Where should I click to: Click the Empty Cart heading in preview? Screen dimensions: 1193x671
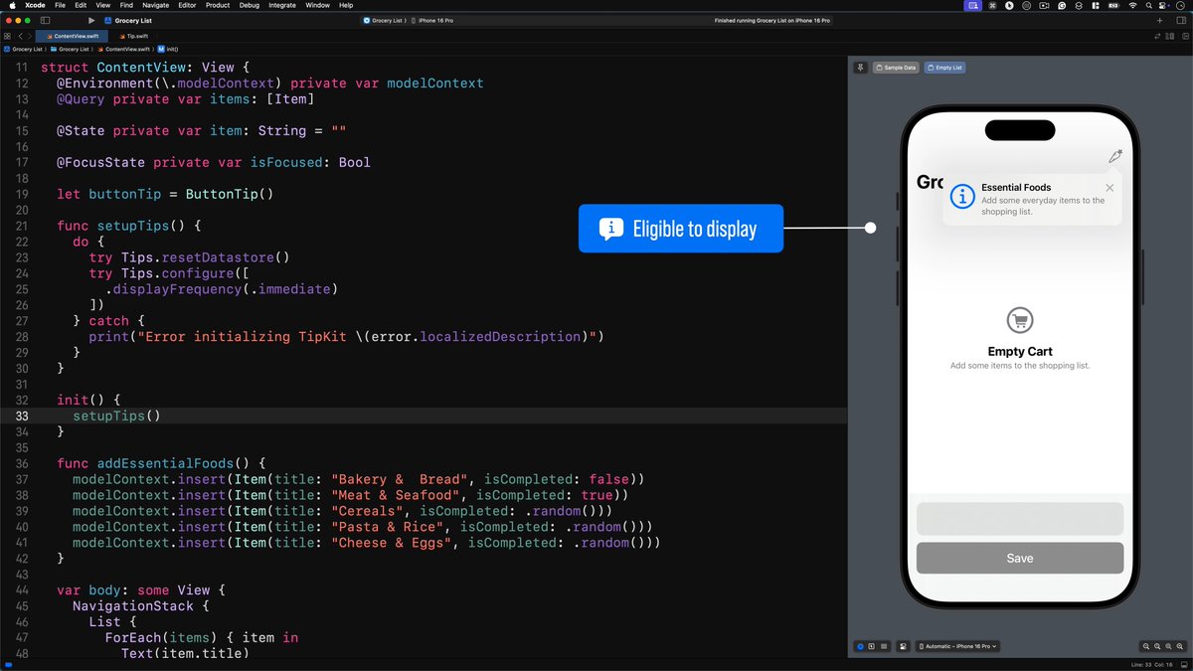tap(1020, 351)
